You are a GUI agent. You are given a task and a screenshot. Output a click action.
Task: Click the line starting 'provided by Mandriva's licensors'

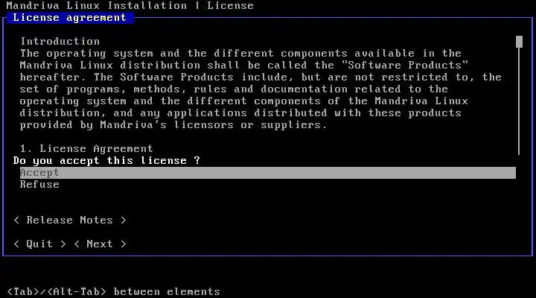coord(173,125)
